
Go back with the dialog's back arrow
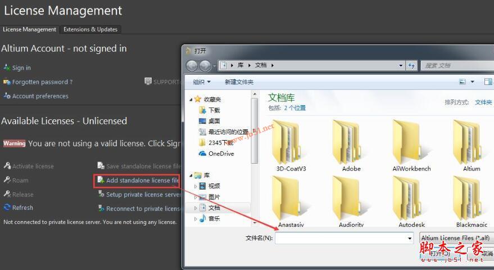click(192, 66)
